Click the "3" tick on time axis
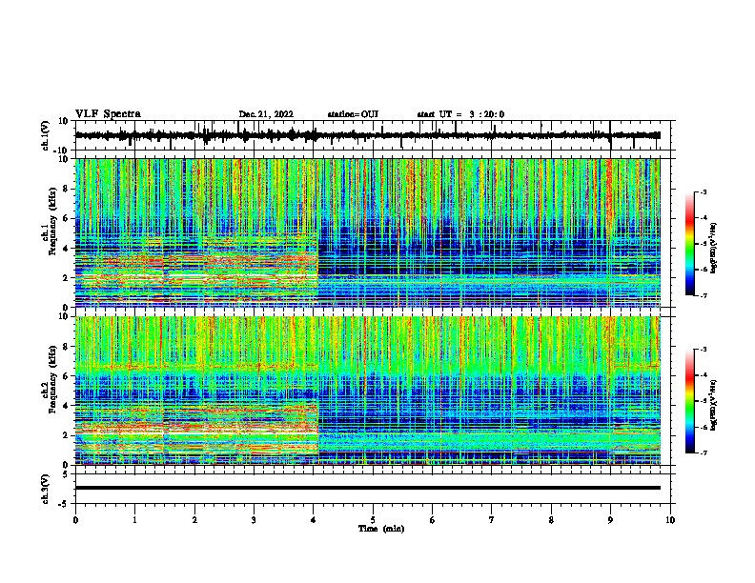 pos(254,520)
